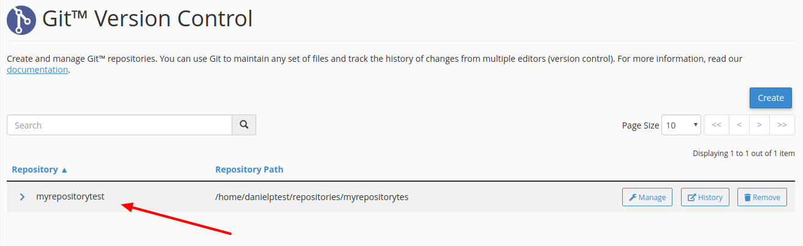803x246 pixels.
Task: Remove myrepositorytest with the trash button
Action: click(x=762, y=197)
